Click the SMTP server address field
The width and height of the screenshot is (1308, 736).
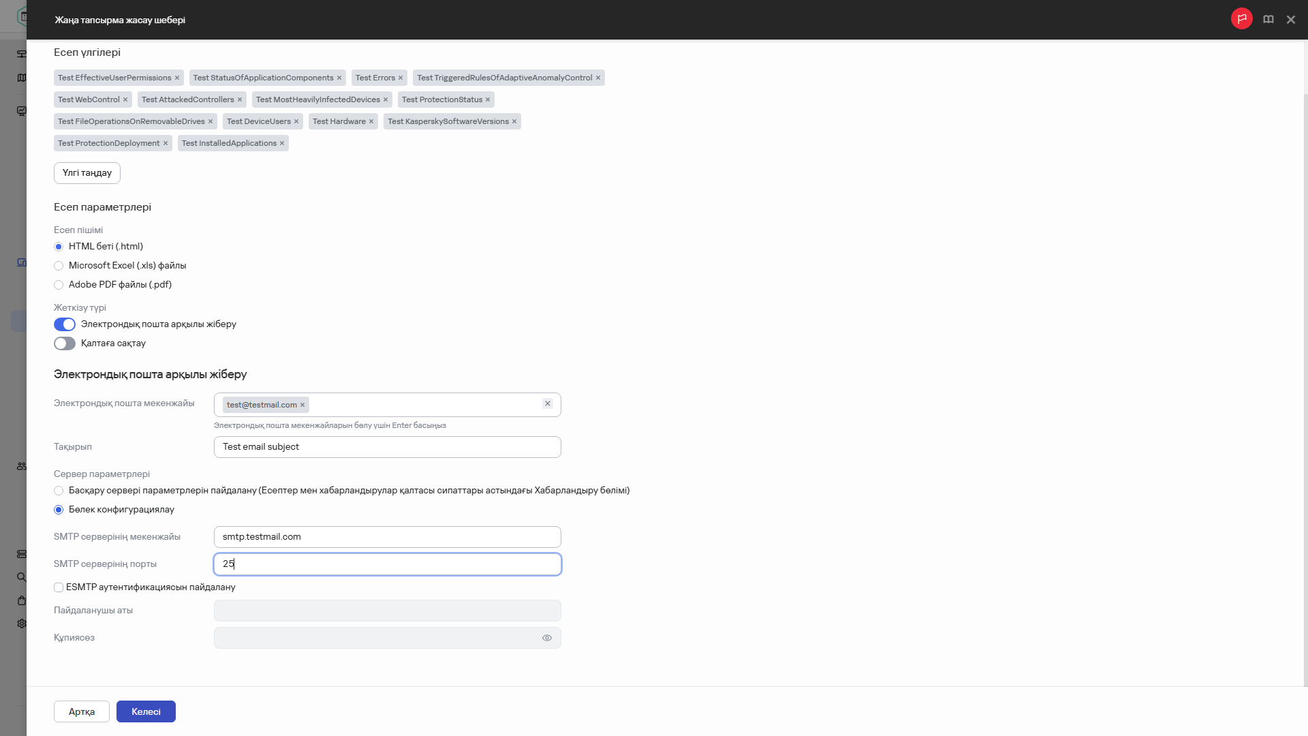click(387, 537)
